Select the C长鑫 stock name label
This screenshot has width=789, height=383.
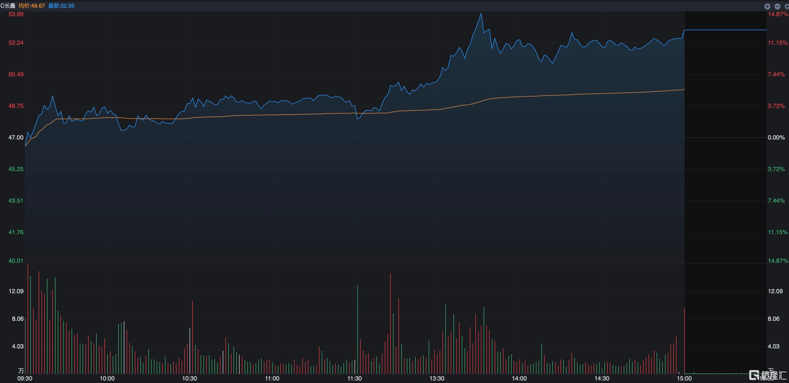click(8, 6)
